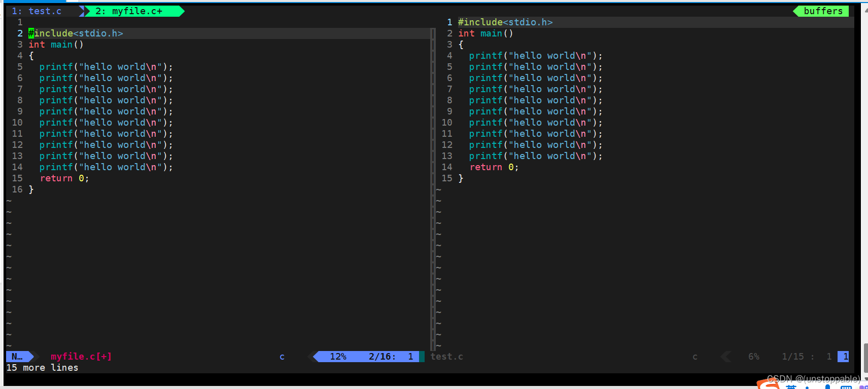Click opening brace on line 3 right pane

tap(461, 45)
